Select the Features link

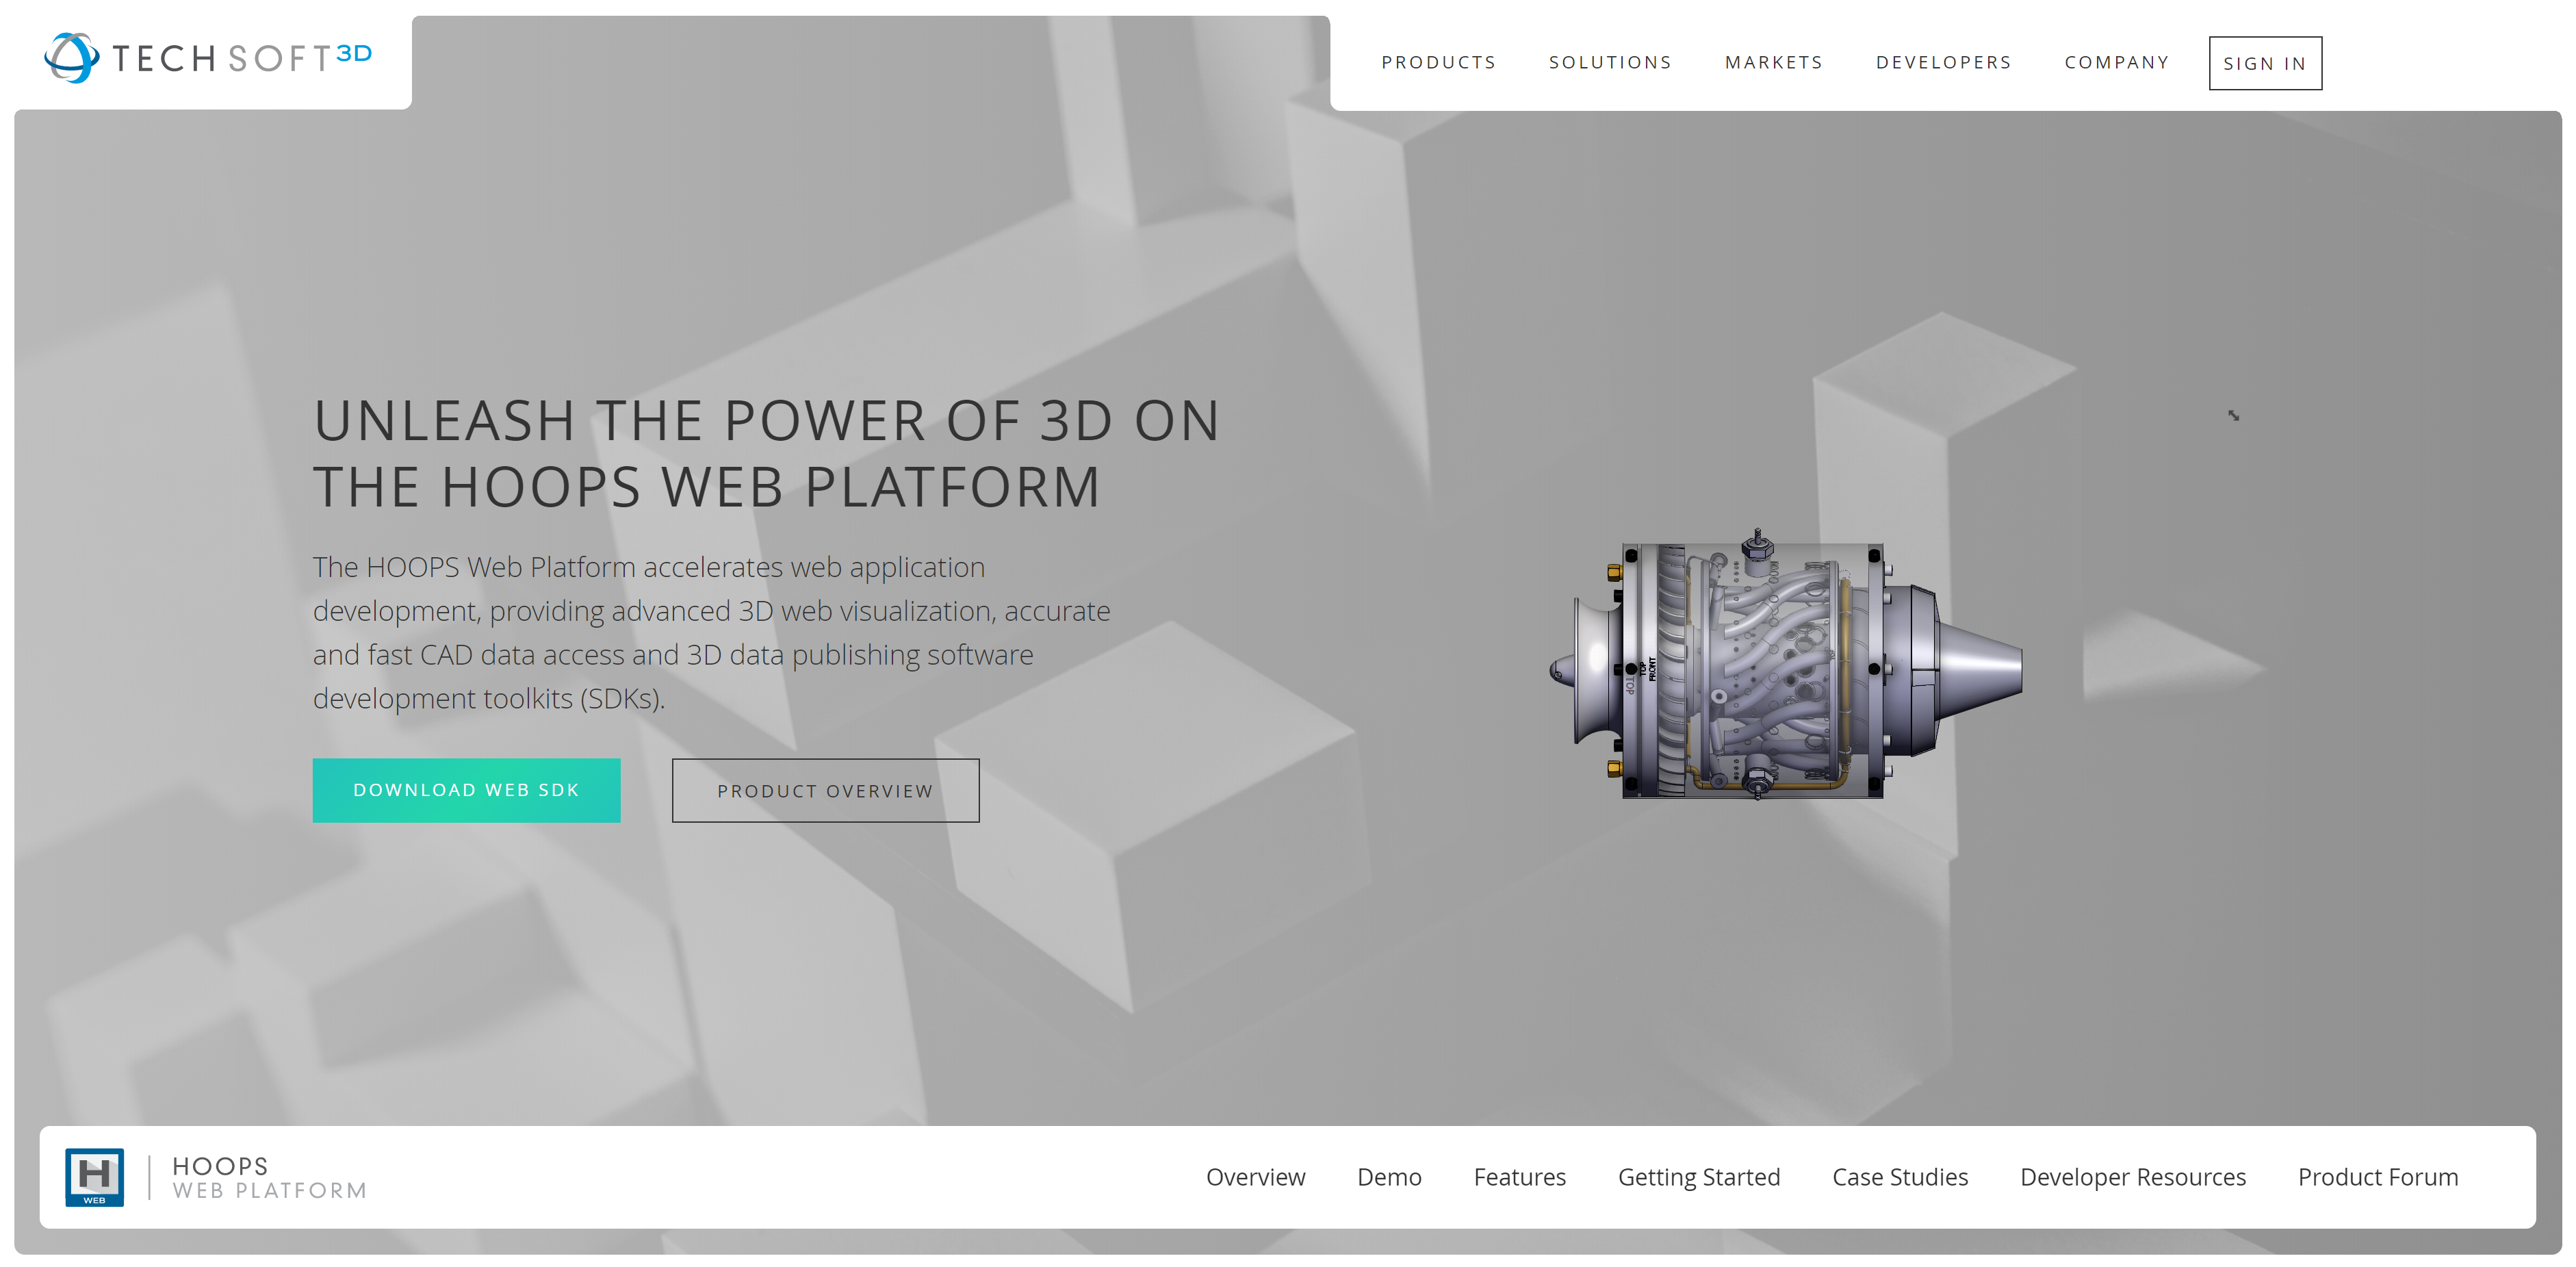tap(1519, 1177)
